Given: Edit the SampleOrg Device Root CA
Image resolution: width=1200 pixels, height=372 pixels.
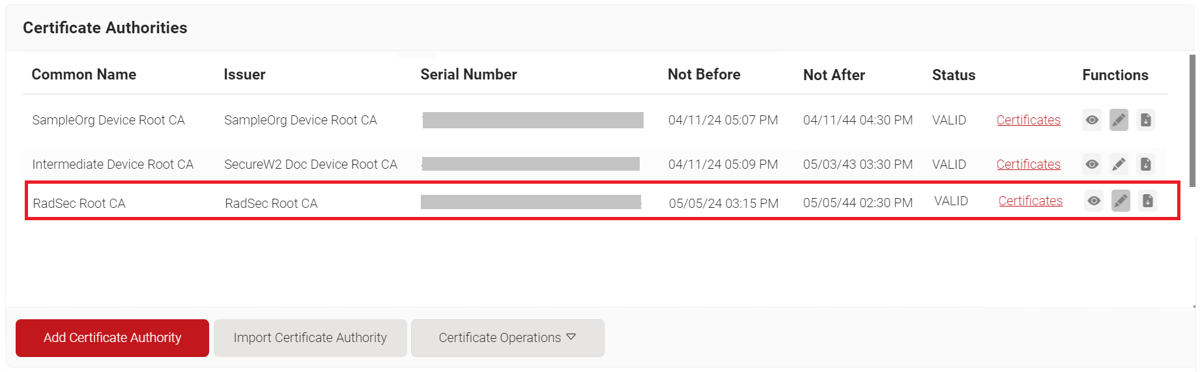Looking at the screenshot, I should (x=1119, y=120).
